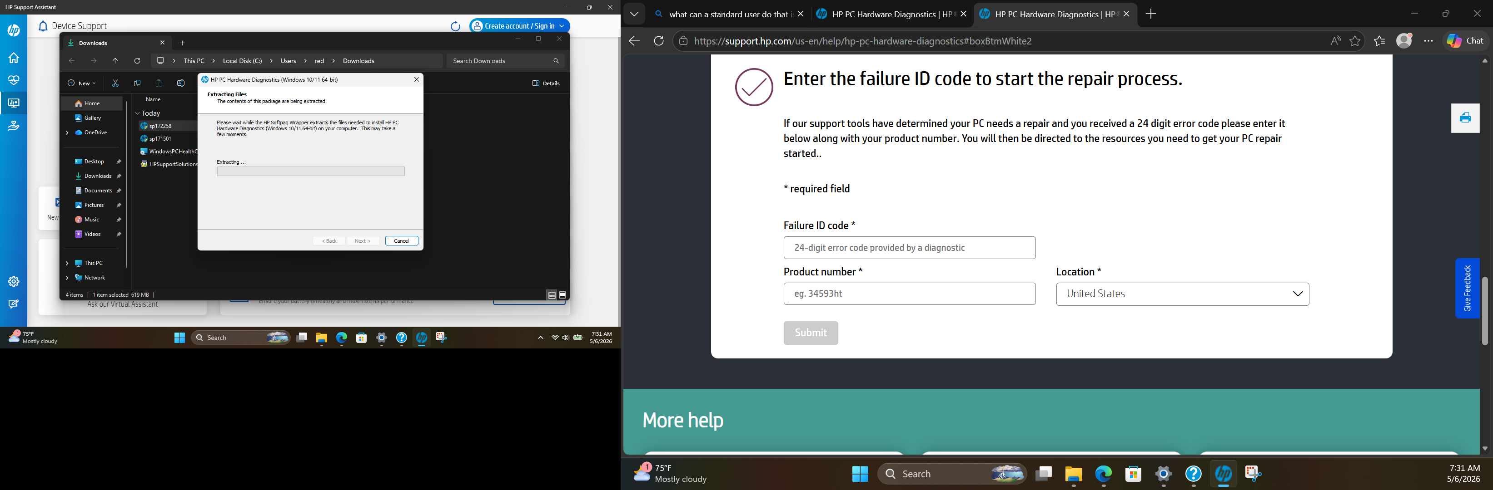Screen dimensions: 1493x490
Task: Click the Cut scissors icon in File Explorer
Action: tap(115, 83)
